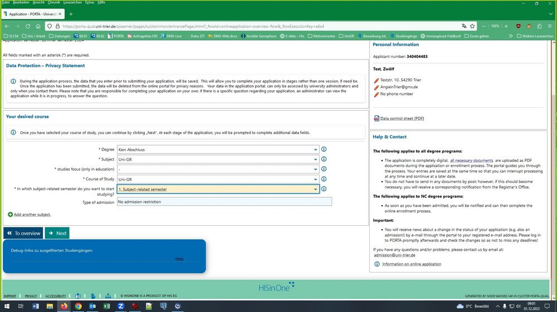This screenshot has width=557, height=312.
Task: Open the Degree dropdown showing Kein Abschluss
Action: (x=218, y=150)
